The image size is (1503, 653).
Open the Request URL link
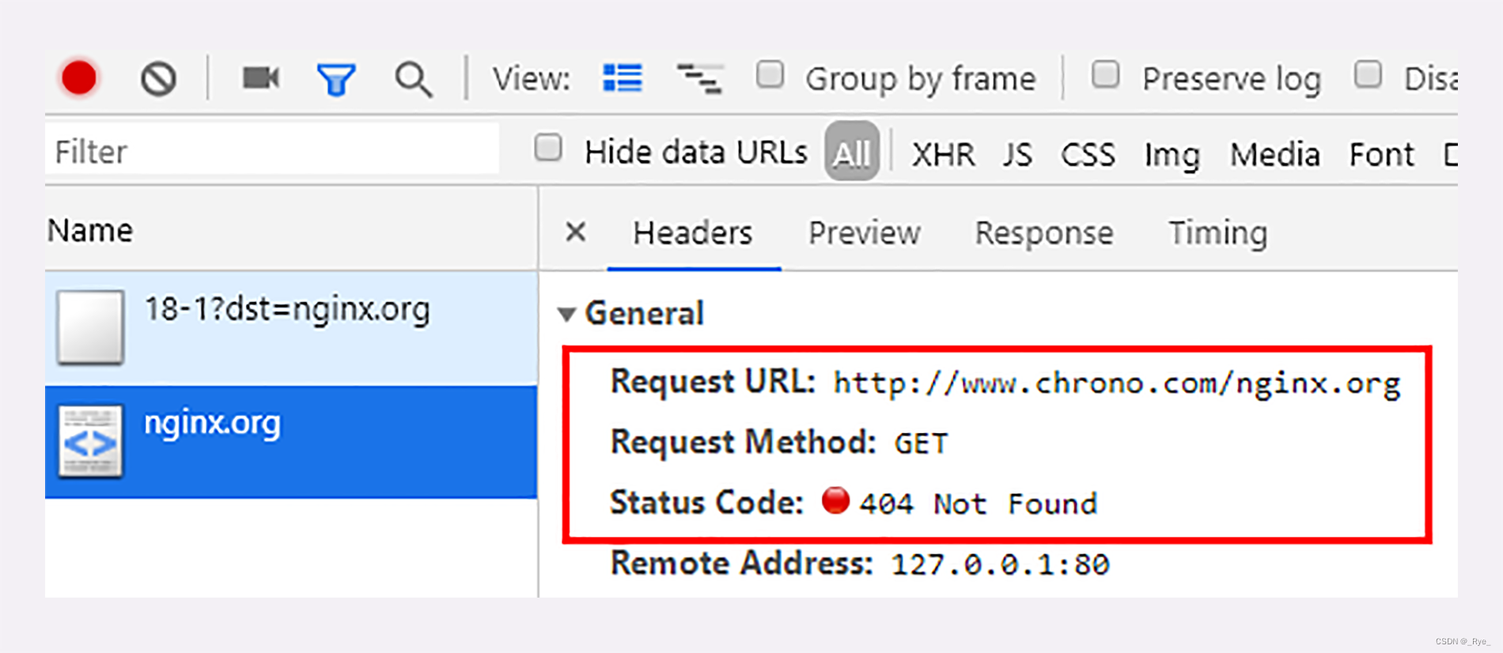coord(1114,382)
